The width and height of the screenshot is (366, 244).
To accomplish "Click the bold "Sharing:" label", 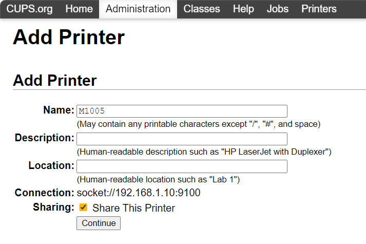I will tap(53, 207).
